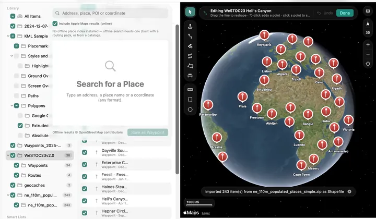376x219 pixels.
Task: Collapse the Styles and folder chevron
Action: pyautogui.click(x=11, y=56)
